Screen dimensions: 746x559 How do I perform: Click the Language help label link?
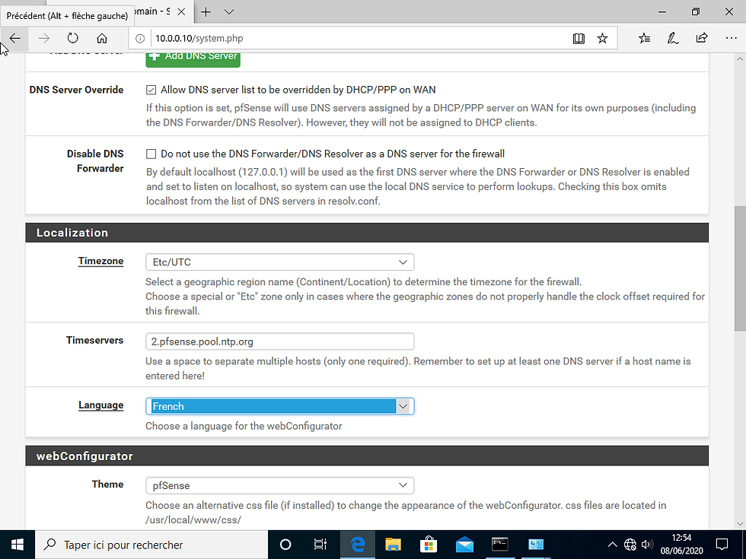tap(100, 405)
